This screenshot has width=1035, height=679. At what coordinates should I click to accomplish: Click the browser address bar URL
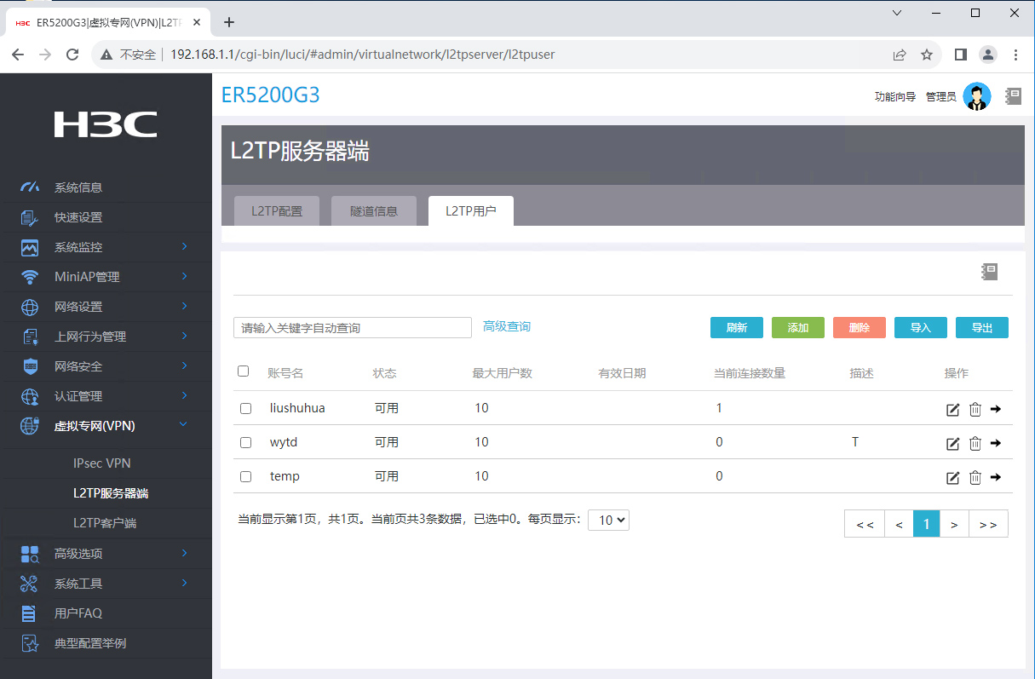(363, 55)
